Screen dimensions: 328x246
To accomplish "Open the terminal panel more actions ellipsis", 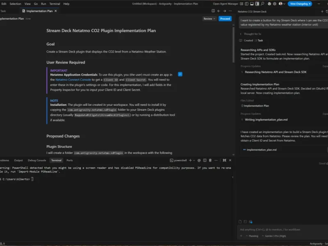I will point(216,160).
